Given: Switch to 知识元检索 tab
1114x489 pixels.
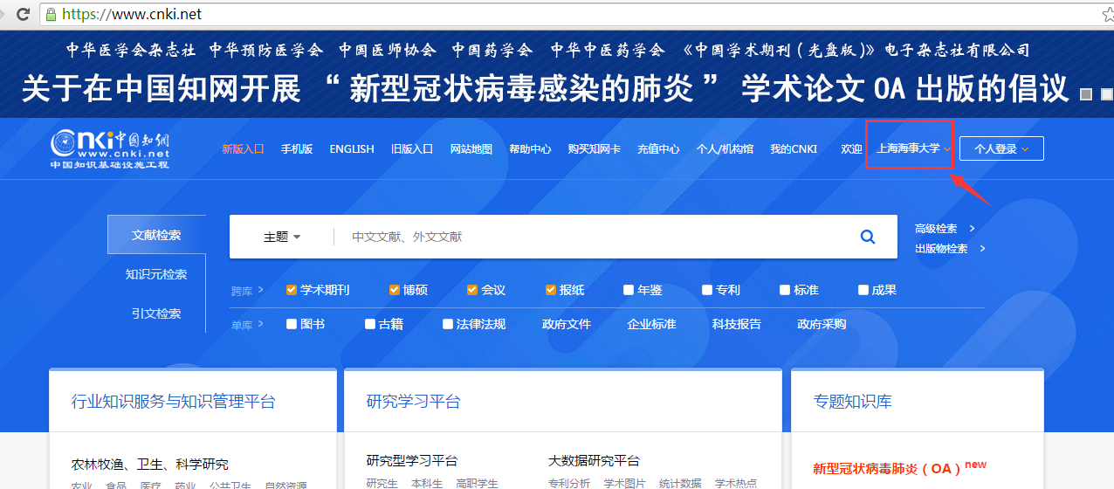Looking at the screenshot, I should 156,274.
